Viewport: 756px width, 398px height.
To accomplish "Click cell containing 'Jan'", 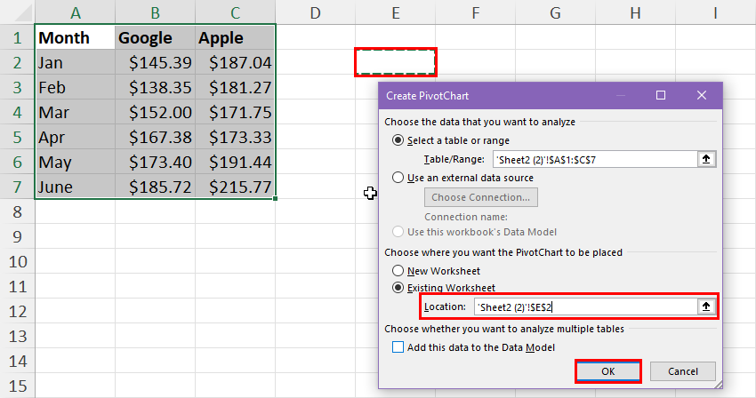I will [x=76, y=62].
